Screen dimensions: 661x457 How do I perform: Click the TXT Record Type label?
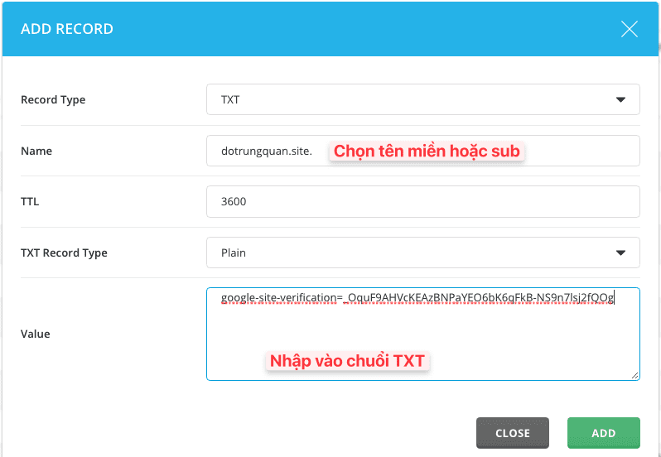(x=64, y=253)
